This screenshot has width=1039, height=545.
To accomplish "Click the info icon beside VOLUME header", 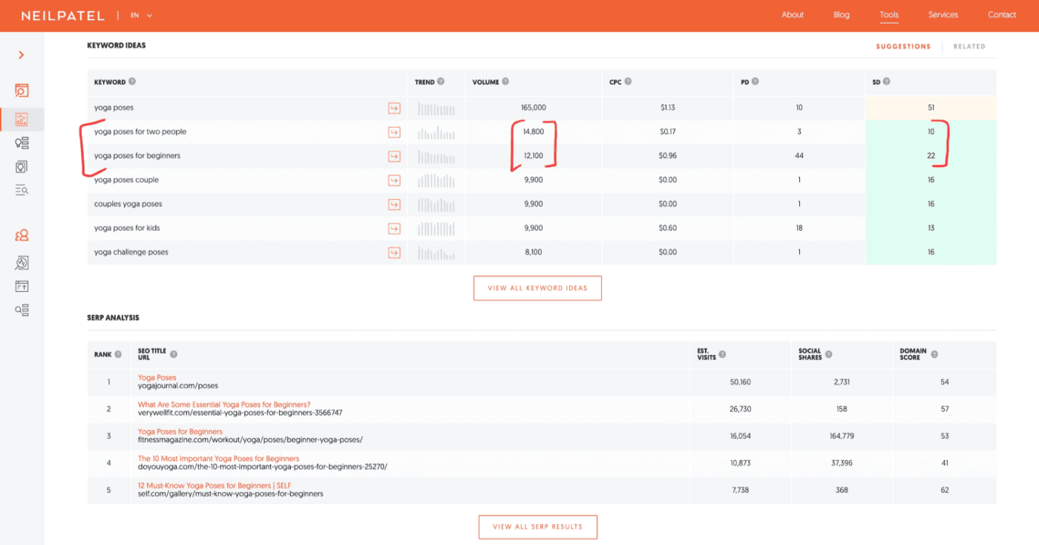I will [x=506, y=82].
